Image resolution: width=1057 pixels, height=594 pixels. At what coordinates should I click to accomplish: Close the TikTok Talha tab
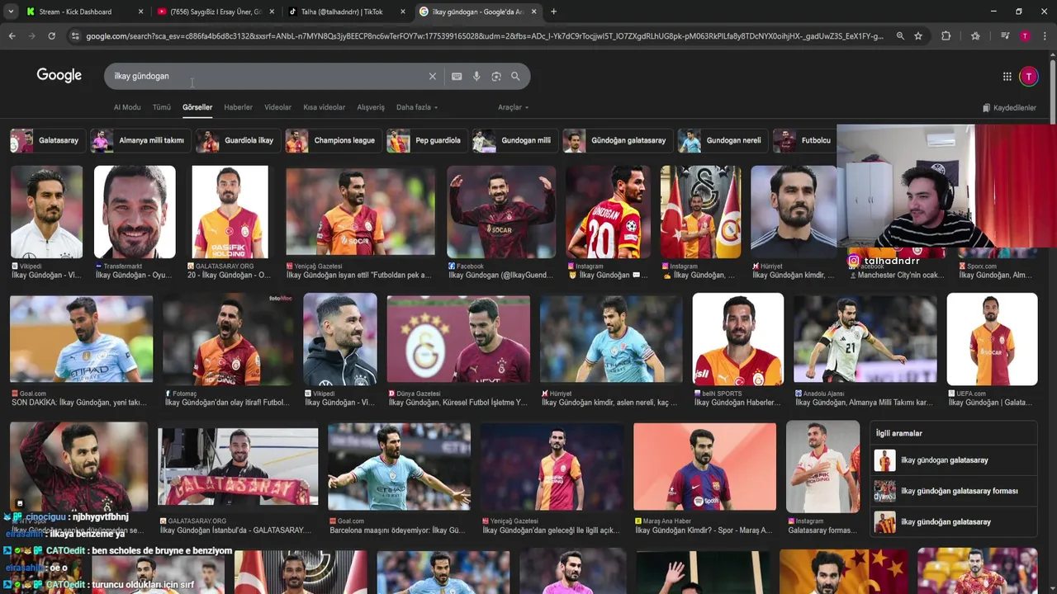pos(403,12)
